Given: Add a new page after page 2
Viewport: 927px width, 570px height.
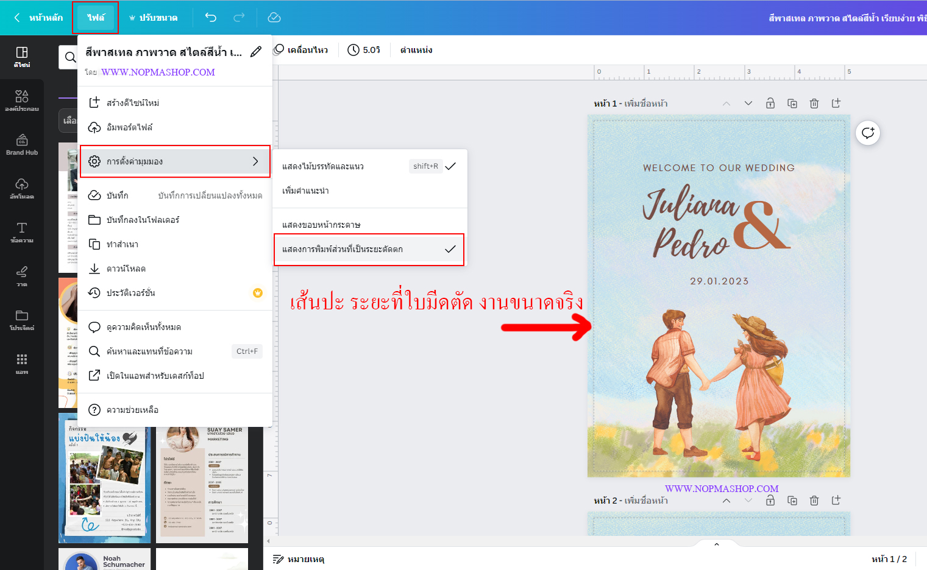Looking at the screenshot, I should (x=836, y=501).
